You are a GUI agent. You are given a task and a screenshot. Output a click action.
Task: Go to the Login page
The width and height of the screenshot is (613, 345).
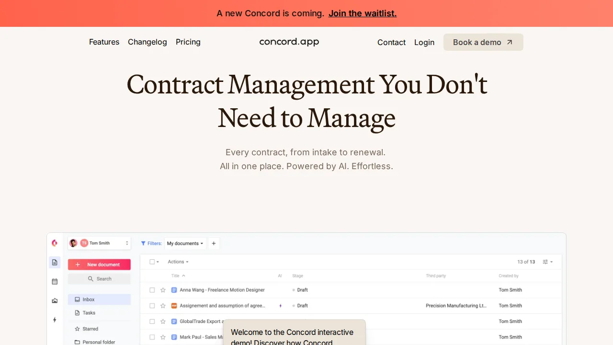coord(424,42)
